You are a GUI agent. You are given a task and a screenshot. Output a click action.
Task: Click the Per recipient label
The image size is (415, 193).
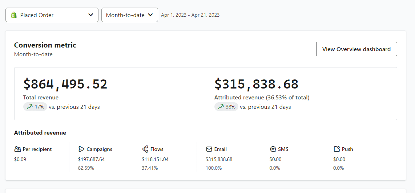click(x=37, y=149)
